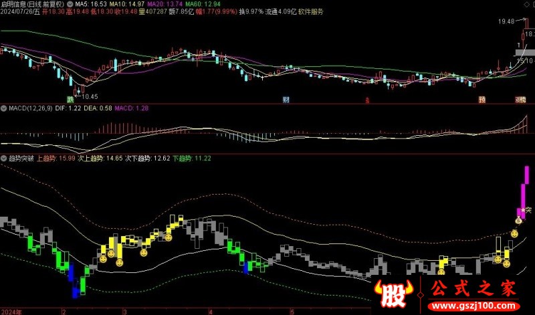Click the 10.45 low price annotation
The height and width of the screenshot is (315, 535).
click(90, 97)
